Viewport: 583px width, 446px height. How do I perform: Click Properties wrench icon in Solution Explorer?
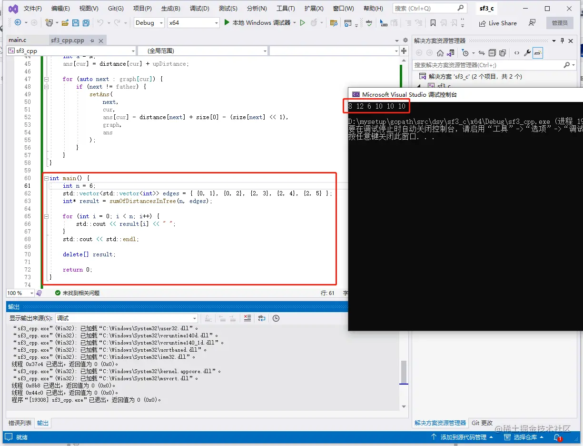[x=527, y=53]
